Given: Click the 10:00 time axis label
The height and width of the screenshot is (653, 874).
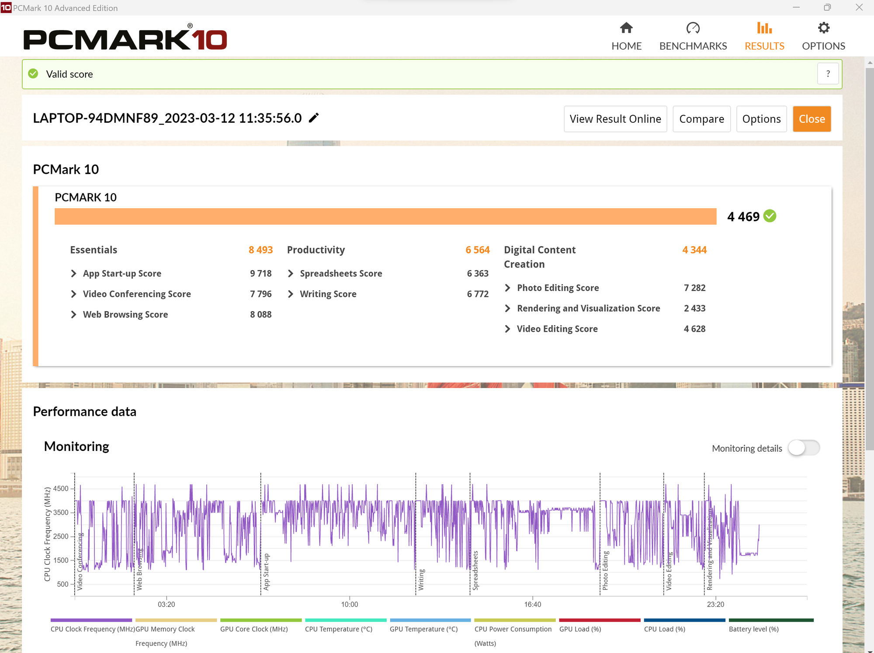Looking at the screenshot, I should pyautogui.click(x=350, y=605).
